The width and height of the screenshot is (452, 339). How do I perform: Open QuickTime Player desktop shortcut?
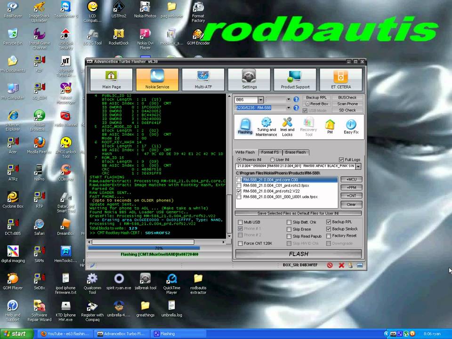pyautogui.click(x=172, y=283)
